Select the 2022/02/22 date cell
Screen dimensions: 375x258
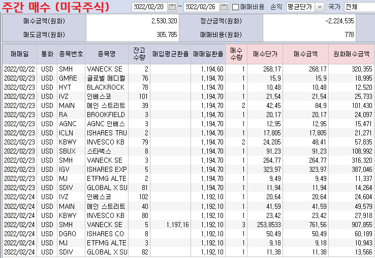(20, 69)
